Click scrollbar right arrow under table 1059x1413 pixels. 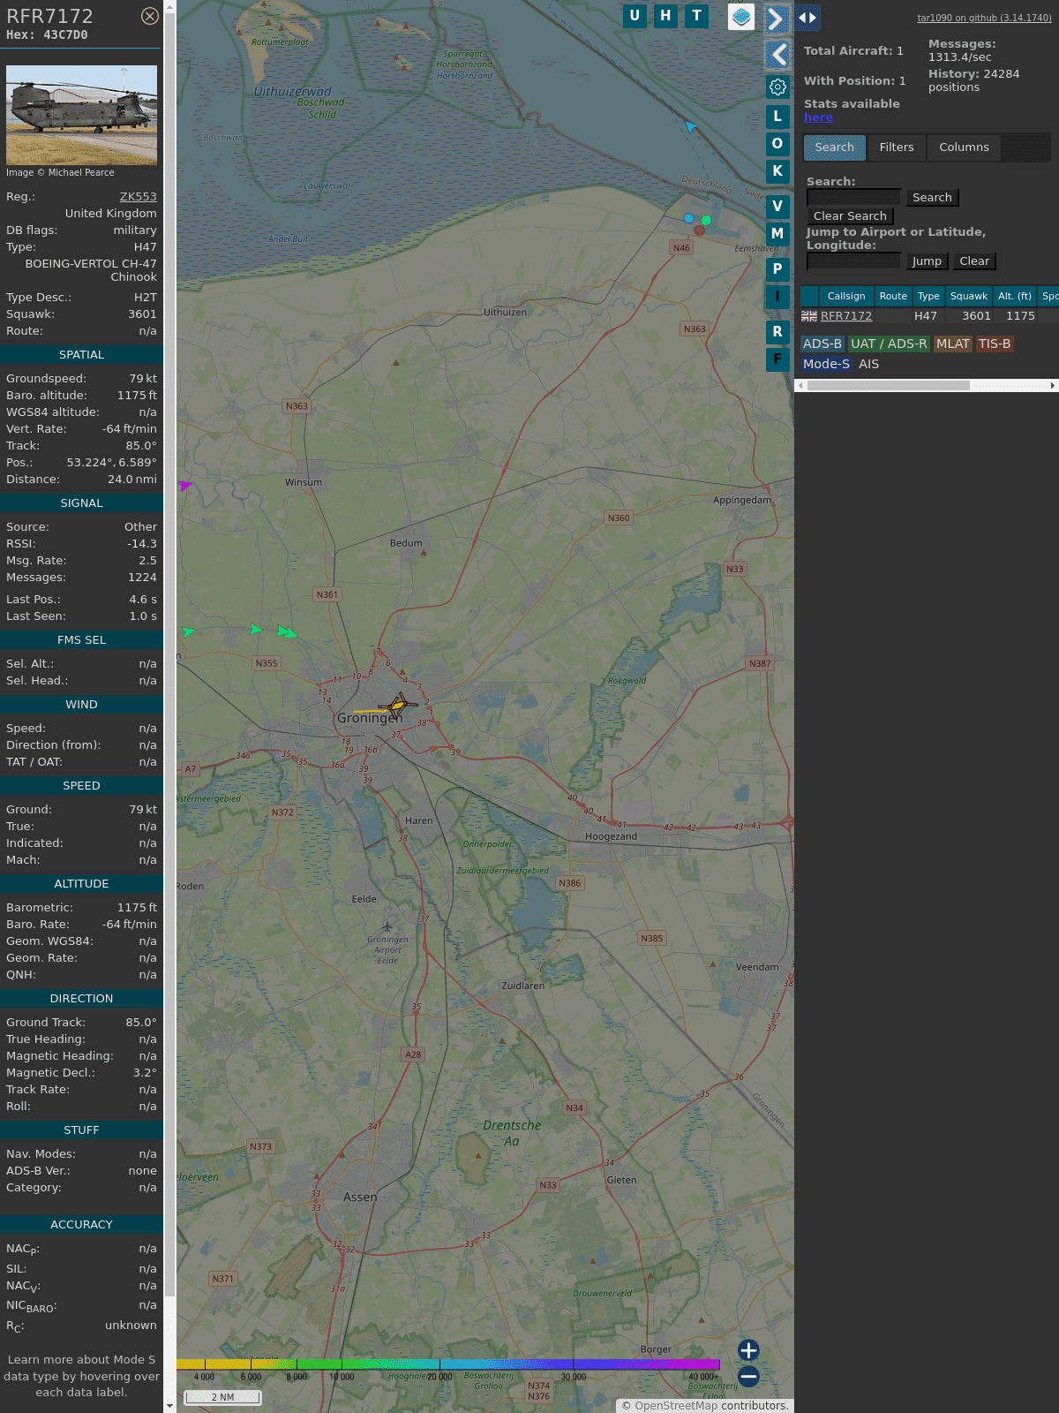pos(1053,385)
